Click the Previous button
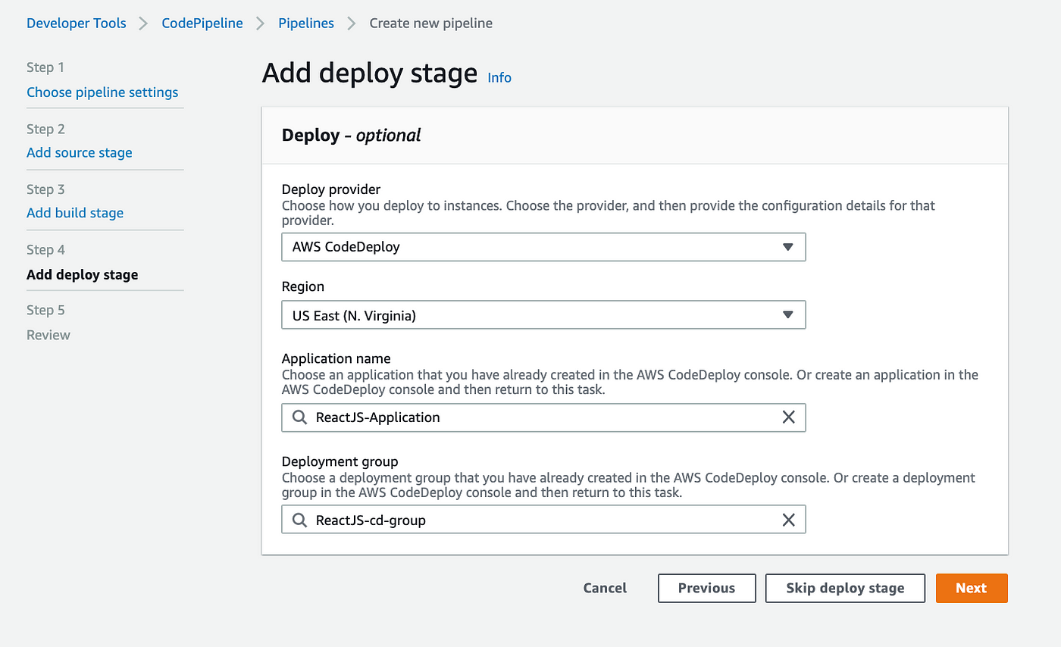 (x=707, y=588)
